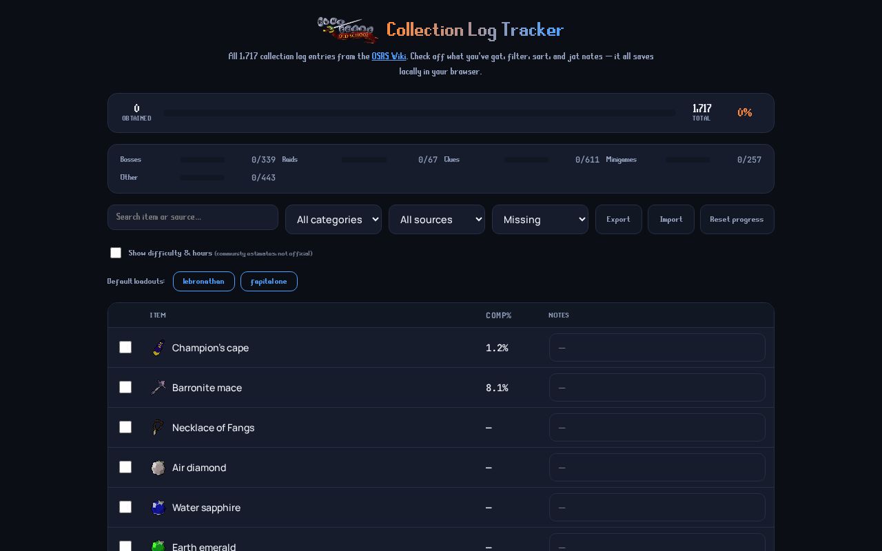
Task: Open the Missing status filter dropdown
Action: pyautogui.click(x=540, y=219)
